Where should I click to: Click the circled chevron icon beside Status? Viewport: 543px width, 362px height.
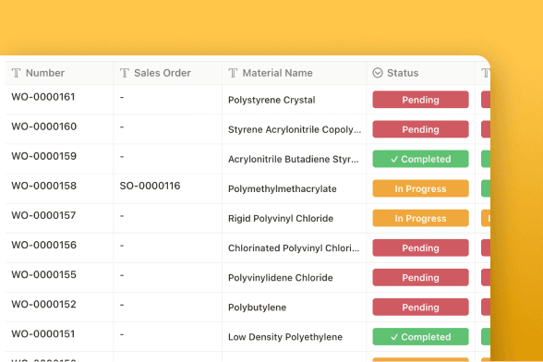point(378,73)
